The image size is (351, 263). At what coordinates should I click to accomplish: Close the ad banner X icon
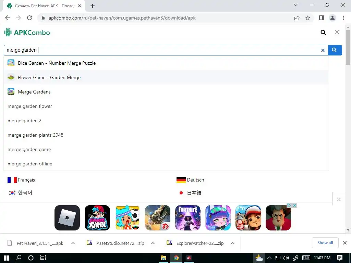[295, 205]
